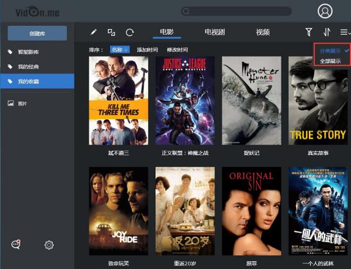Open the user account profile icon
The height and width of the screenshot is (269, 351).
pos(325,11)
